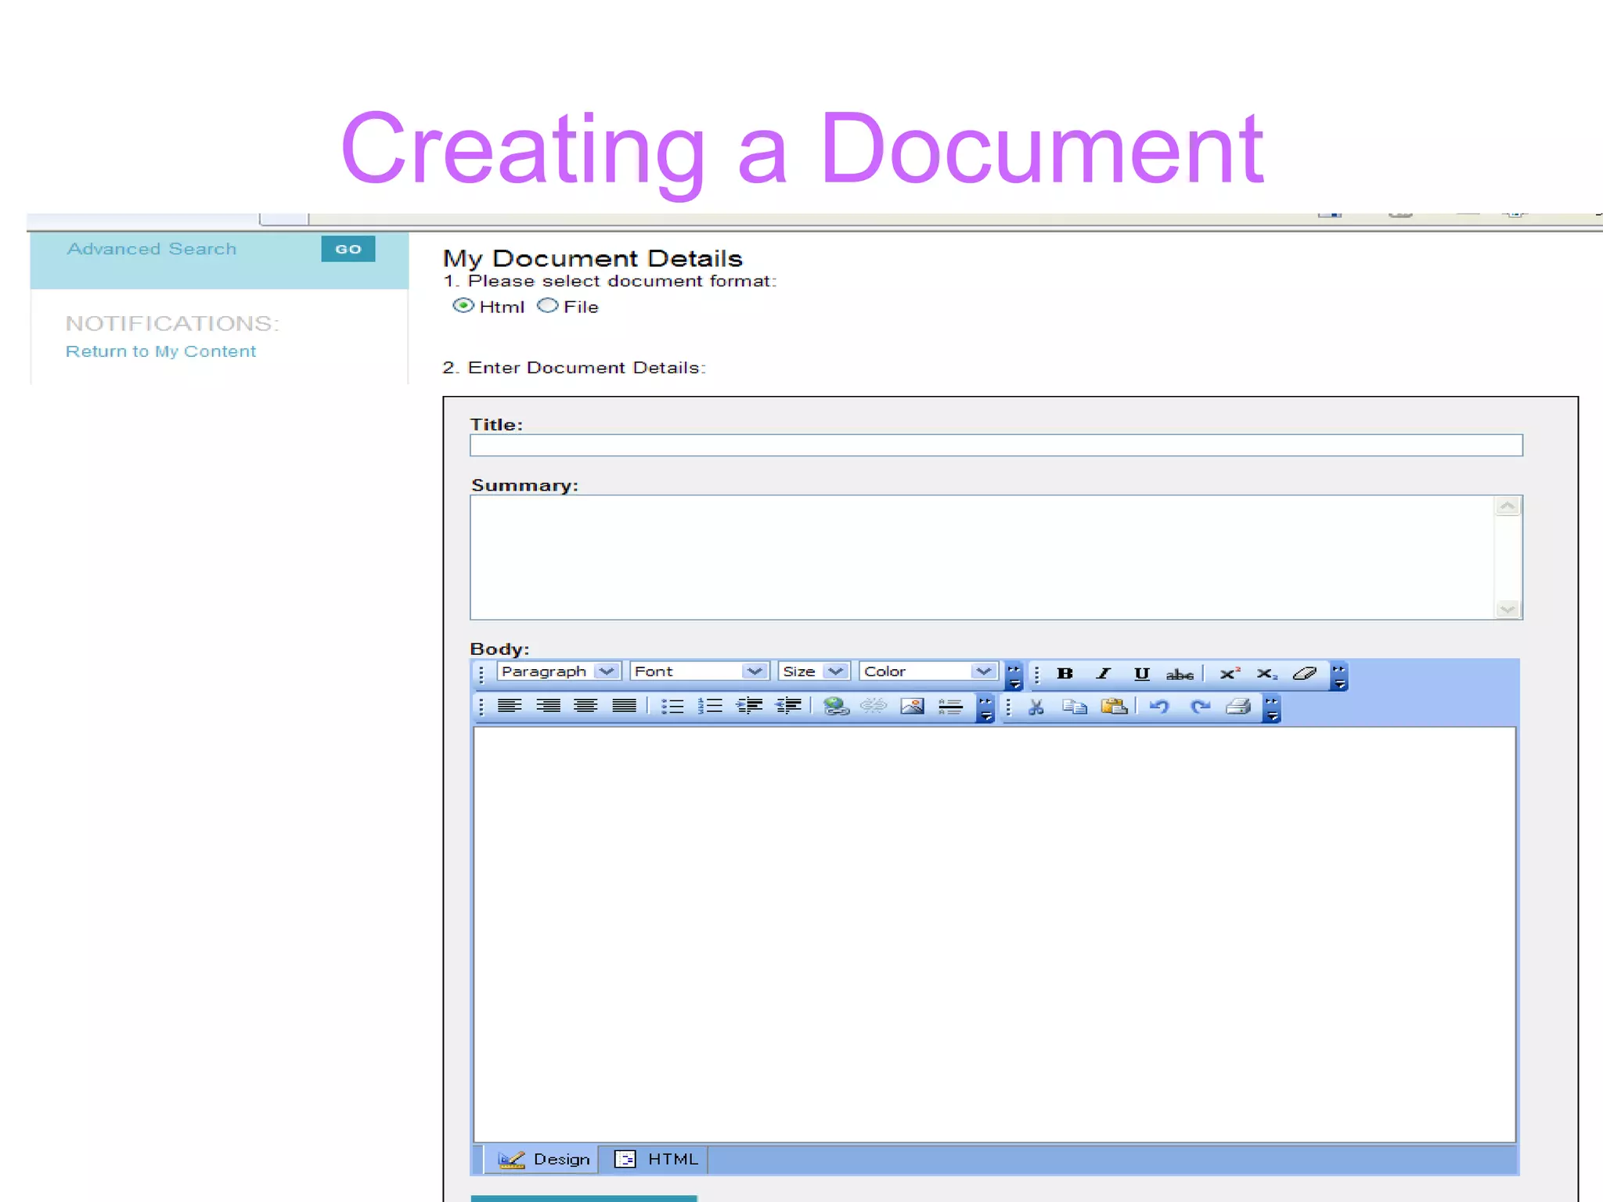Screen dimensions: 1603x1202
Task: Insert hyperlink with globe icon
Action: (836, 707)
